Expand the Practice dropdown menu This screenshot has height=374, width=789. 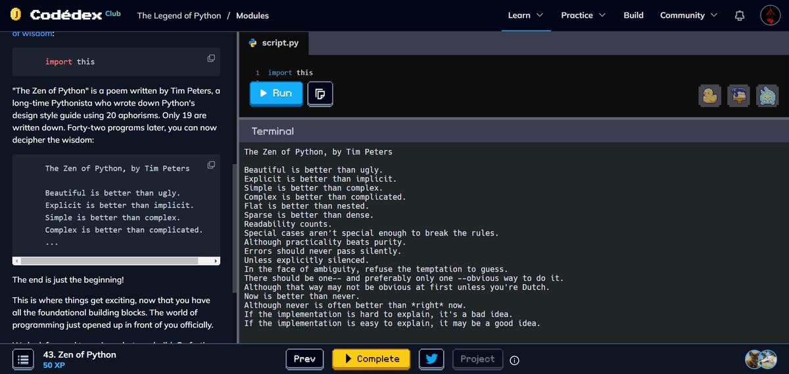coord(583,15)
